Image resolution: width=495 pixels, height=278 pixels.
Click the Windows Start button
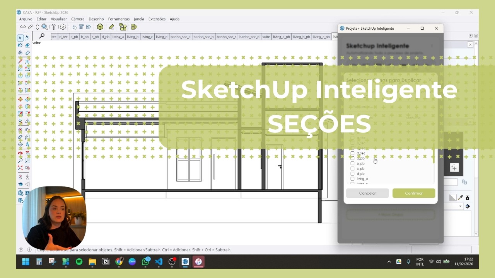[x=26, y=262]
